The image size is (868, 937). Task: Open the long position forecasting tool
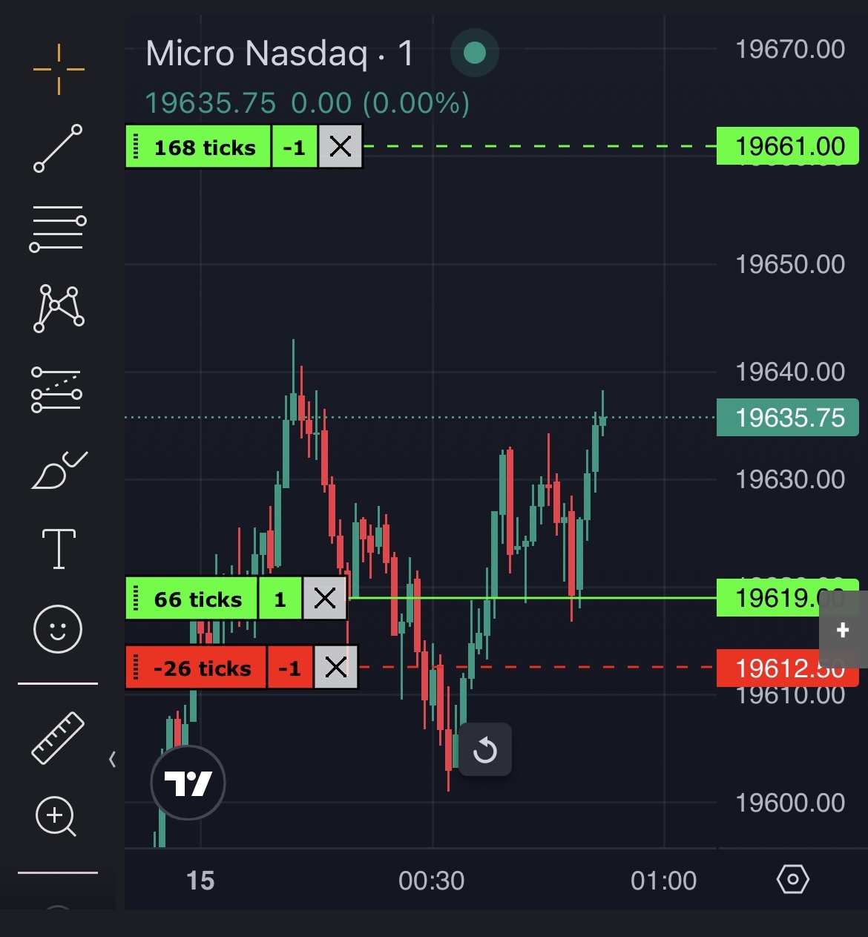click(x=57, y=389)
